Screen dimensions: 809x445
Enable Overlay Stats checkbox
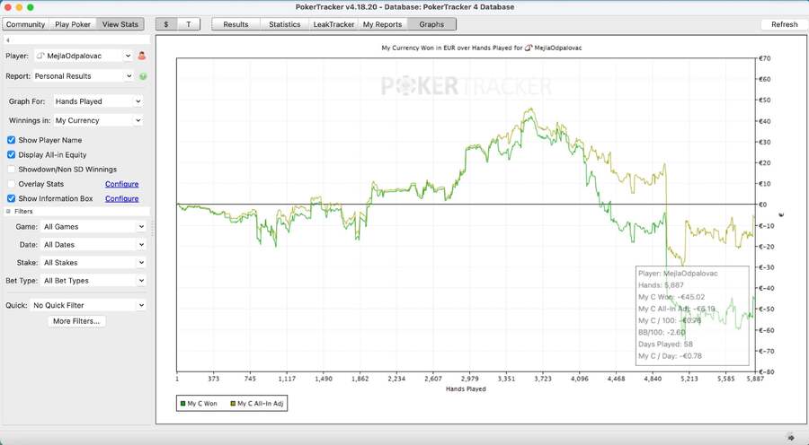12,184
